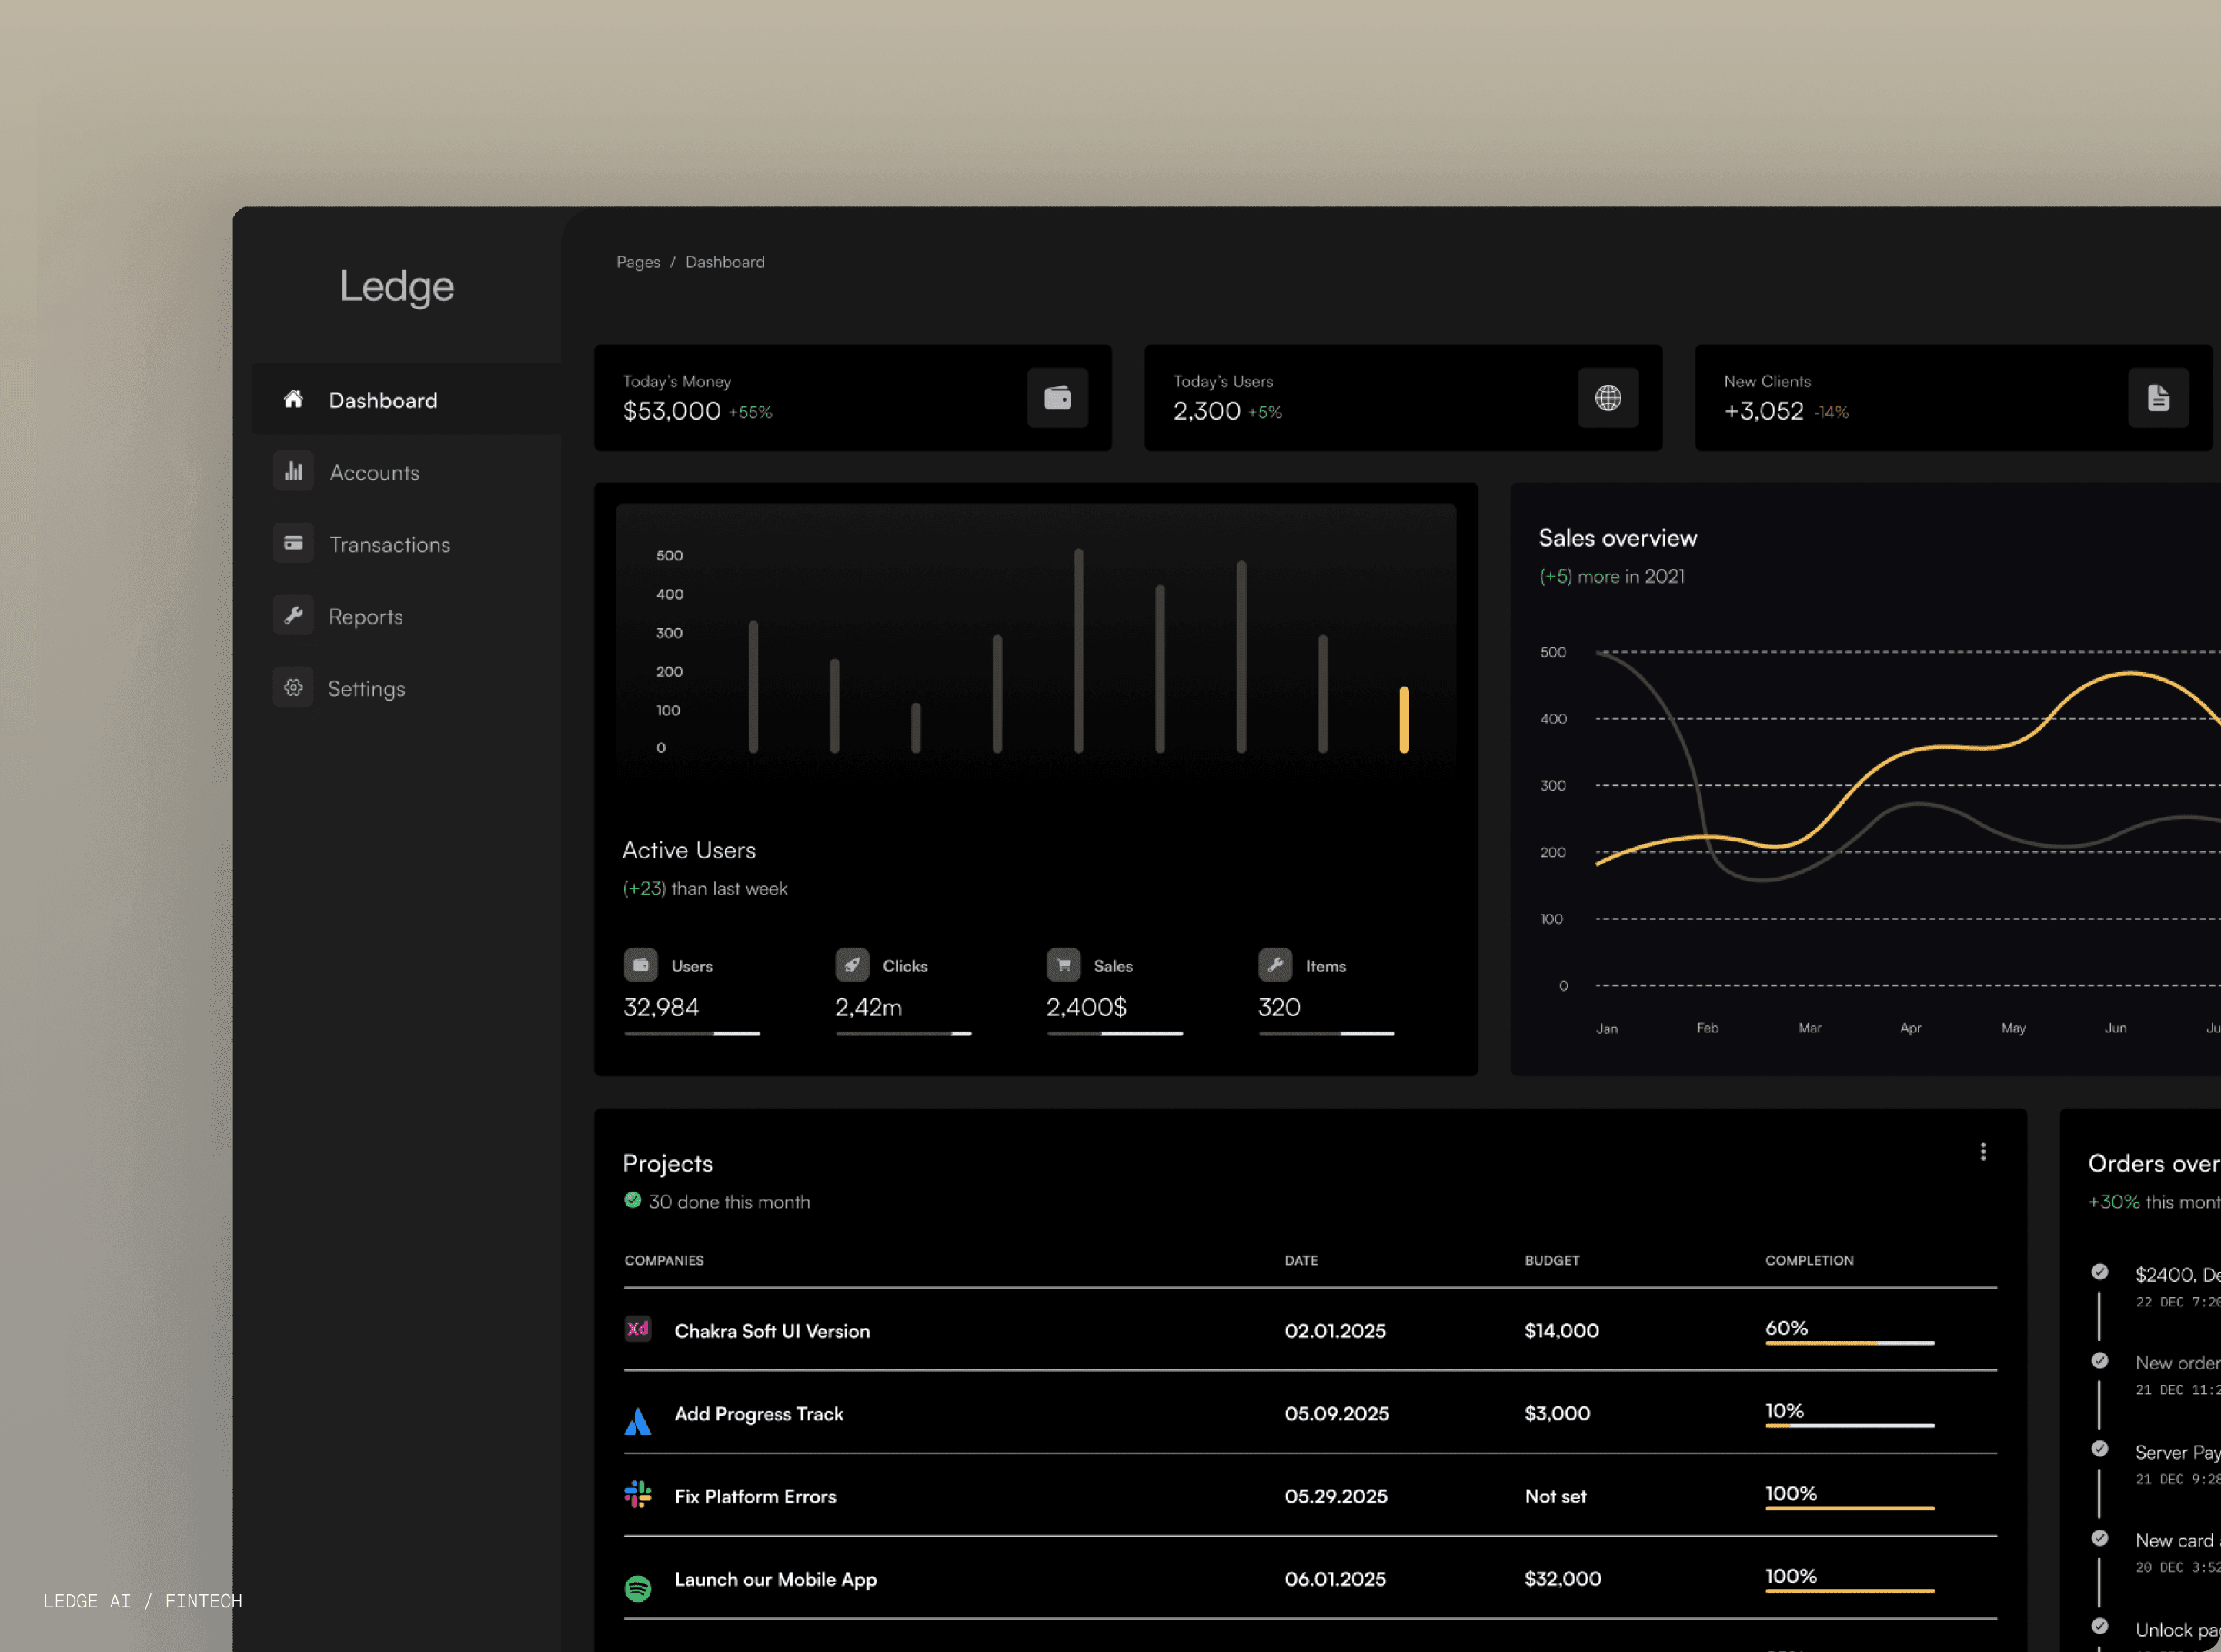The width and height of the screenshot is (2221, 1652).
Task: Click the rocket icon next to Clicks
Action: [x=852, y=965]
